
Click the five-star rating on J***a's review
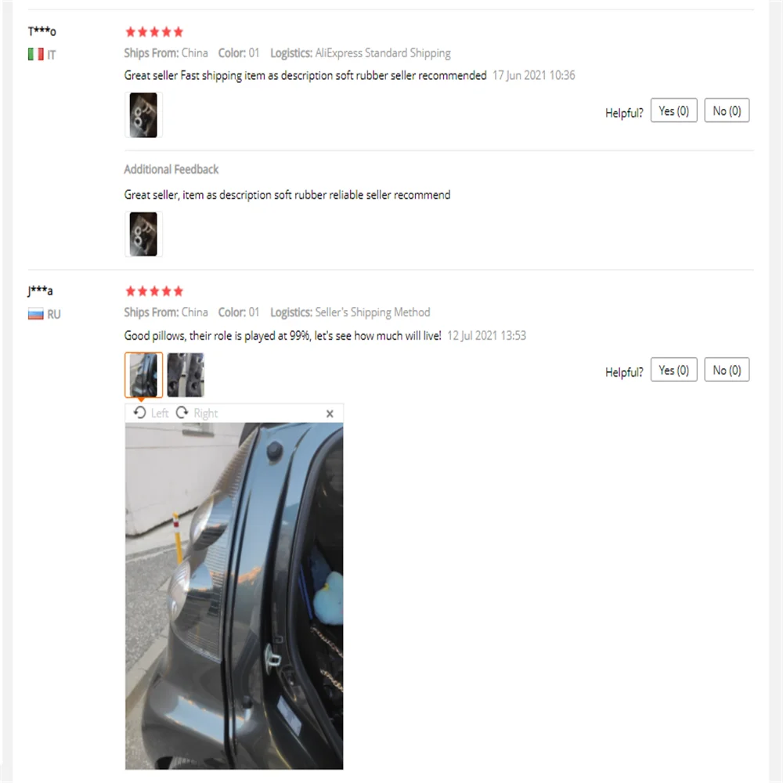click(154, 291)
